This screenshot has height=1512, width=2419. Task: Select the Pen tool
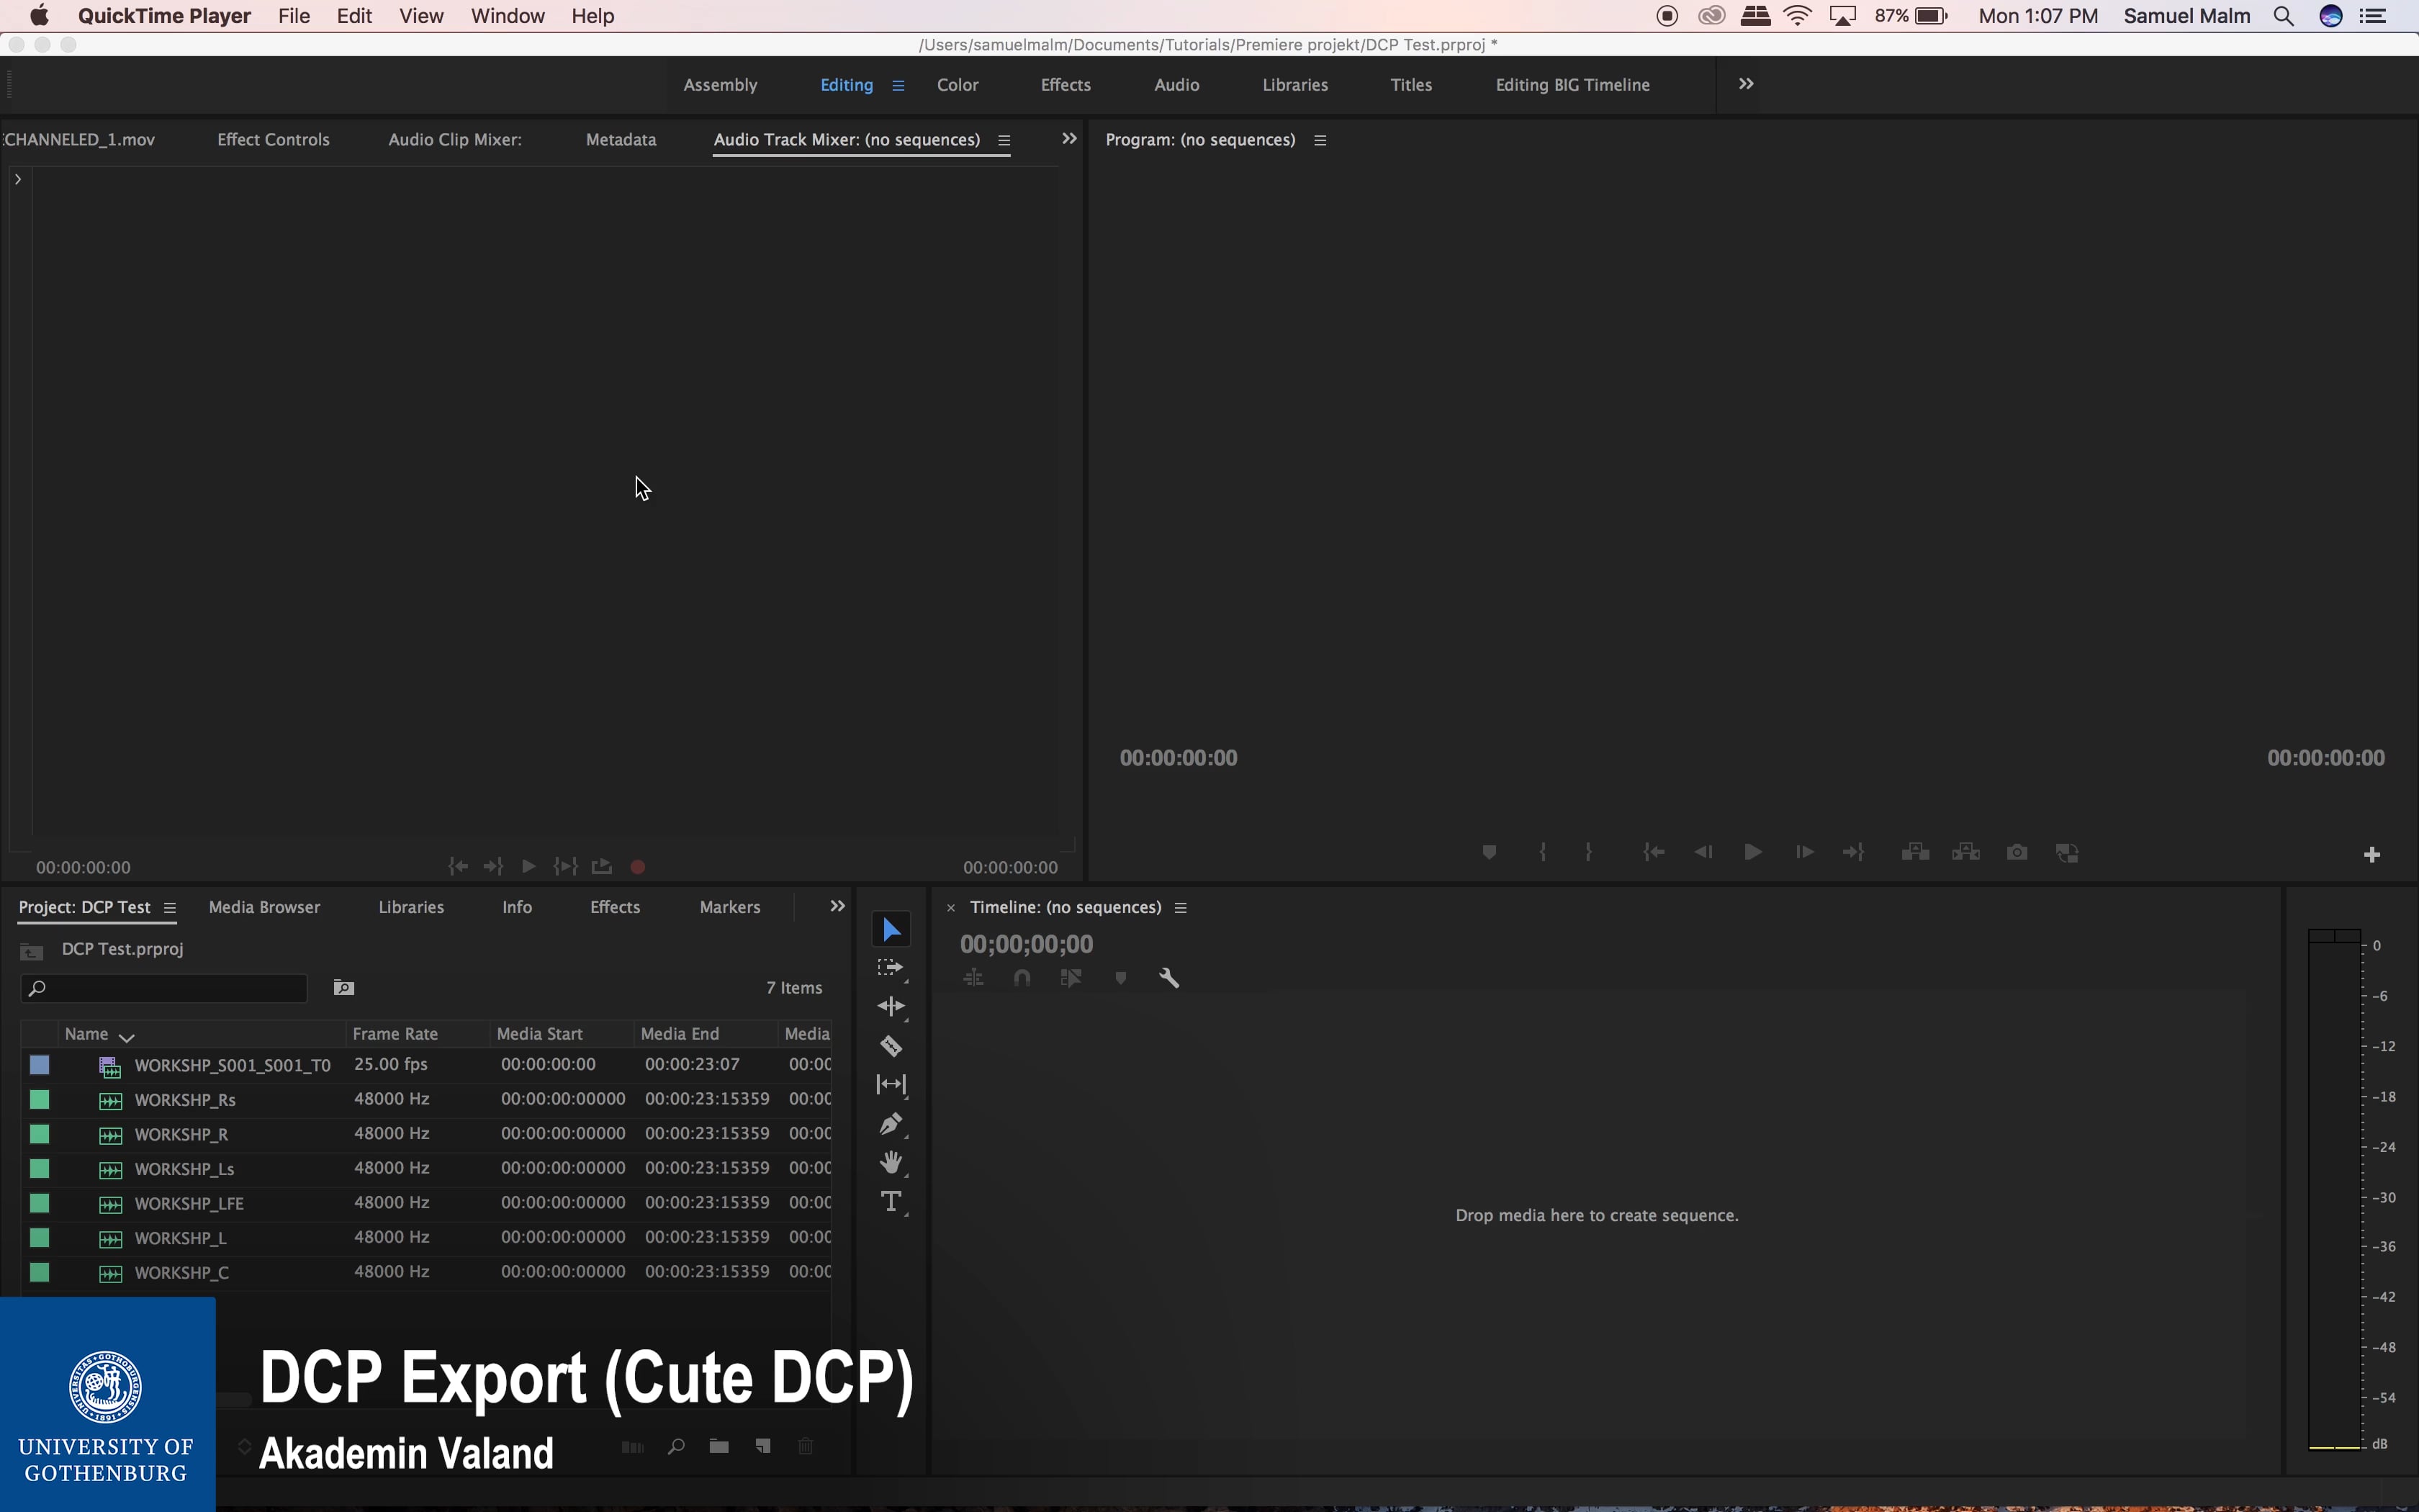pos(891,1123)
